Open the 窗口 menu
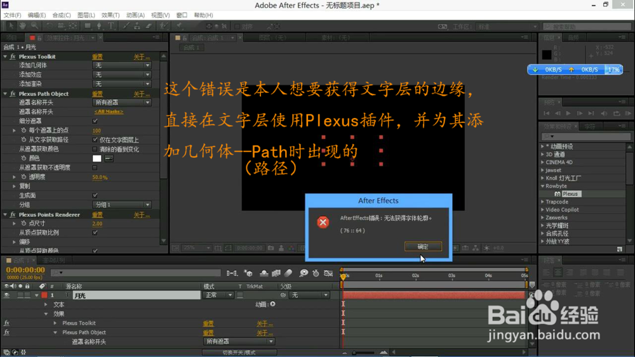Viewport: 635px width, 357px height. pos(182,15)
